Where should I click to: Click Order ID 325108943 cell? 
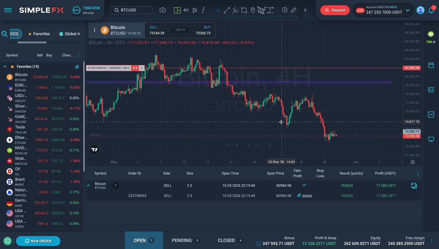pos(137,196)
